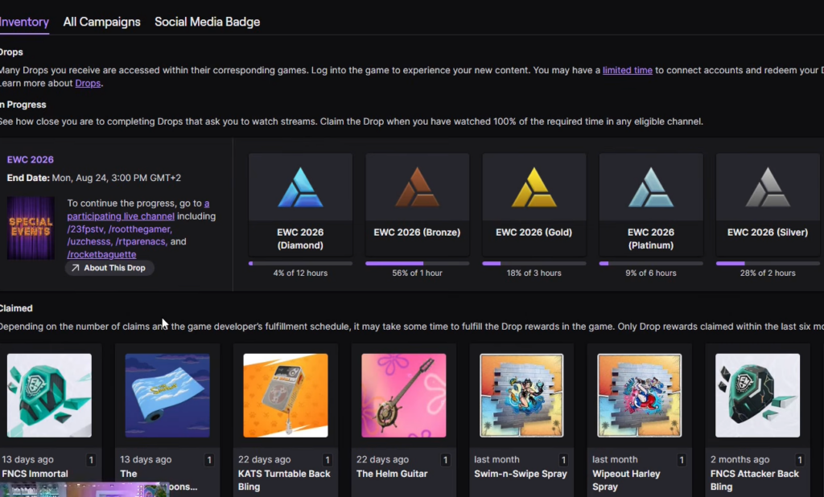Viewport: 824px width, 497px height.
Task: Click the 'Swim-n-Swipe Spray' title
Action: (x=521, y=474)
